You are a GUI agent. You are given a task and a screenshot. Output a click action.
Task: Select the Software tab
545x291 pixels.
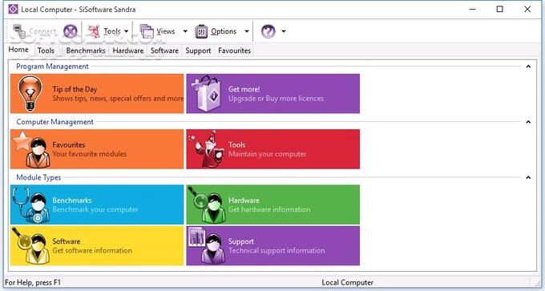pos(164,51)
